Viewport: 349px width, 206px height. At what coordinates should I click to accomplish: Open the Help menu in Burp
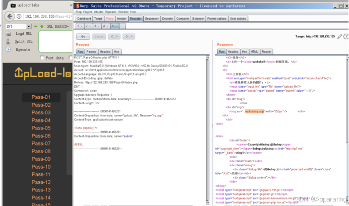click(x=133, y=12)
